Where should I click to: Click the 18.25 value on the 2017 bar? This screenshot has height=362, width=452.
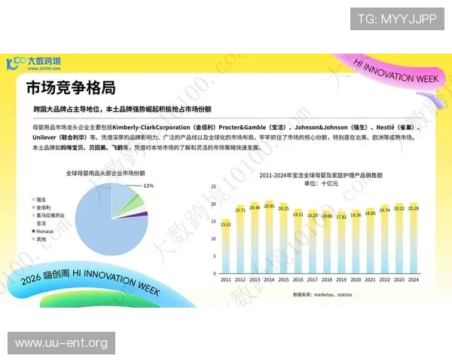pyautogui.click(x=313, y=216)
